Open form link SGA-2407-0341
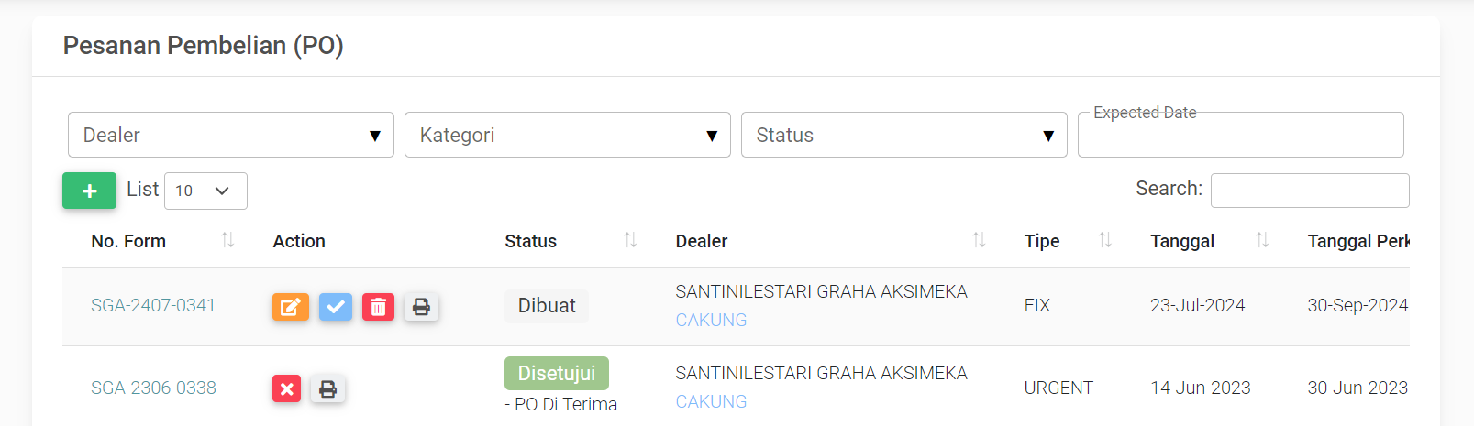 (x=153, y=306)
